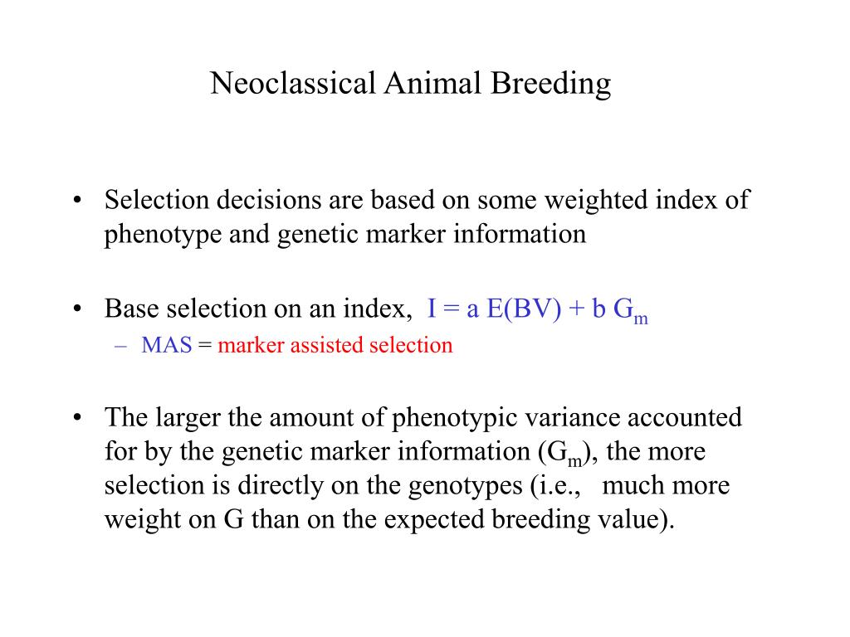Click the word 'weighted' in first bullet
Image resolution: width=850 pixels, height=637 pixels.
pos(596,201)
